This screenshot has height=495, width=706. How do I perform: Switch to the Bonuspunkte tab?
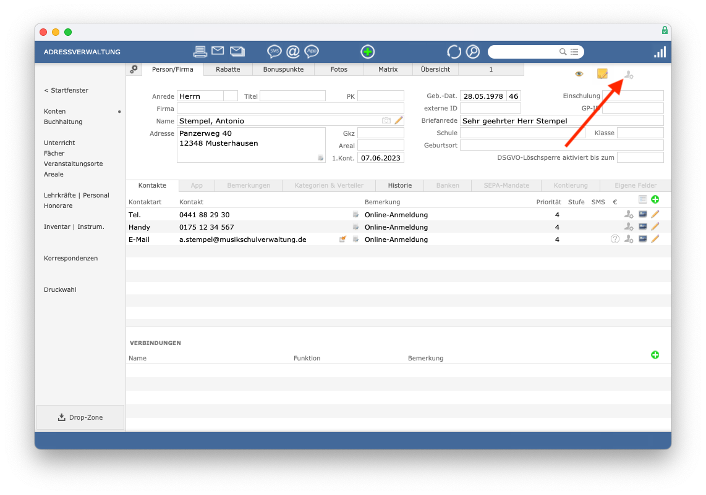(283, 69)
